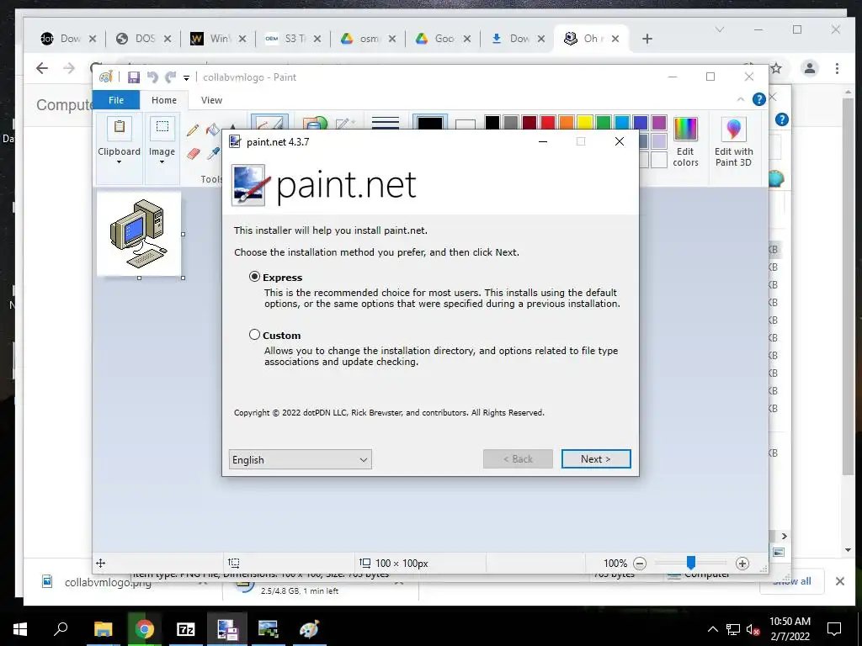This screenshot has width=862, height=646.
Task: Show hidden system tray icons
Action: coord(712,629)
